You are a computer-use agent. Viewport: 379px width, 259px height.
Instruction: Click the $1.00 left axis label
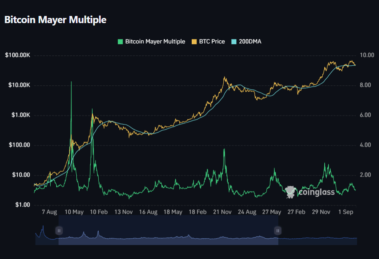pyautogui.click(x=22, y=205)
